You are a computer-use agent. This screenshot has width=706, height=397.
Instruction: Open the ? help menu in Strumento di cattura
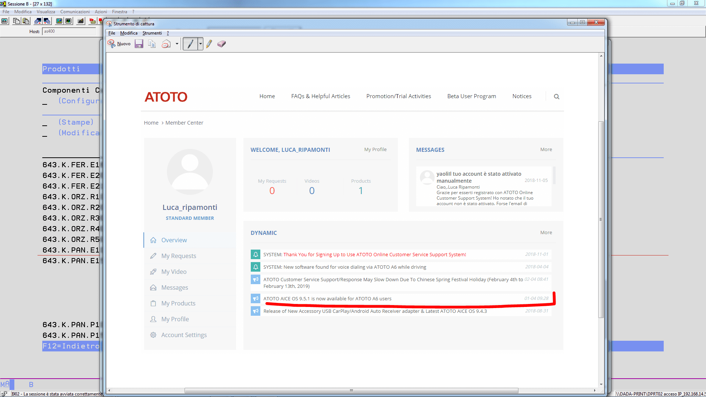click(x=168, y=33)
